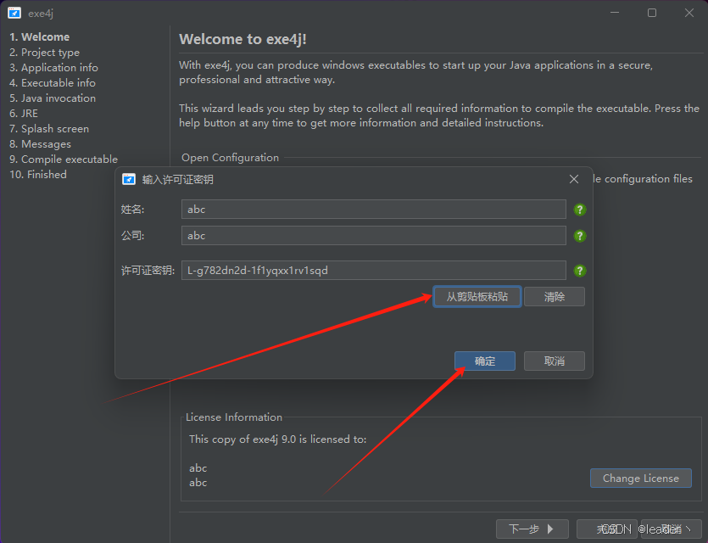The width and height of the screenshot is (708, 543).
Task: Select step 3. Application info
Action: tap(53, 68)
